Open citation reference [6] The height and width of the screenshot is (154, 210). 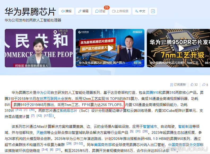pos(52,149)
